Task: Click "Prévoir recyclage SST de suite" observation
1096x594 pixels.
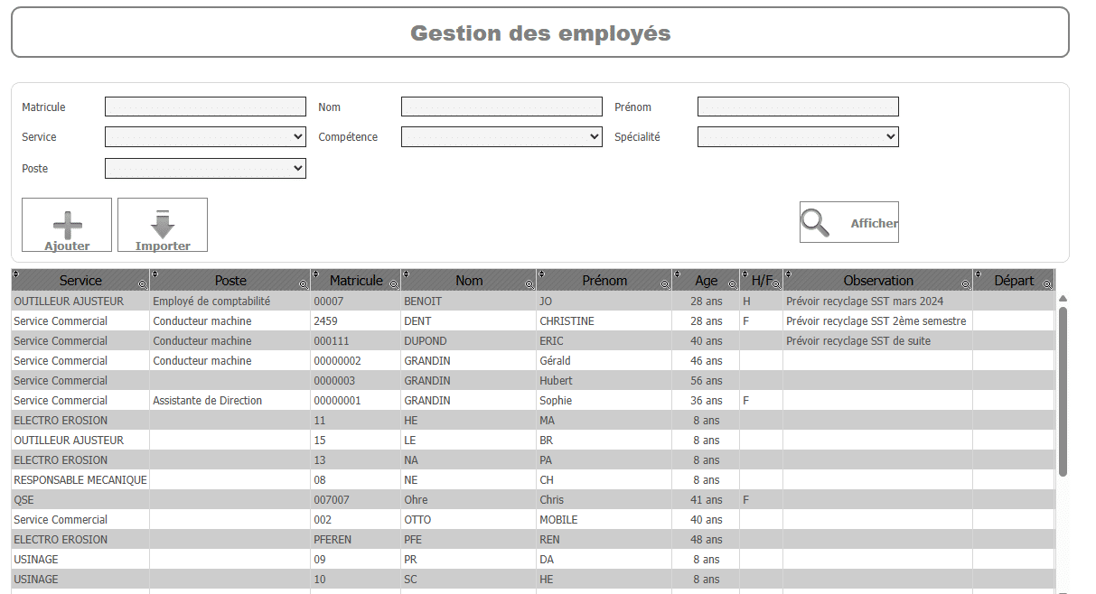Action: point(878,341)
